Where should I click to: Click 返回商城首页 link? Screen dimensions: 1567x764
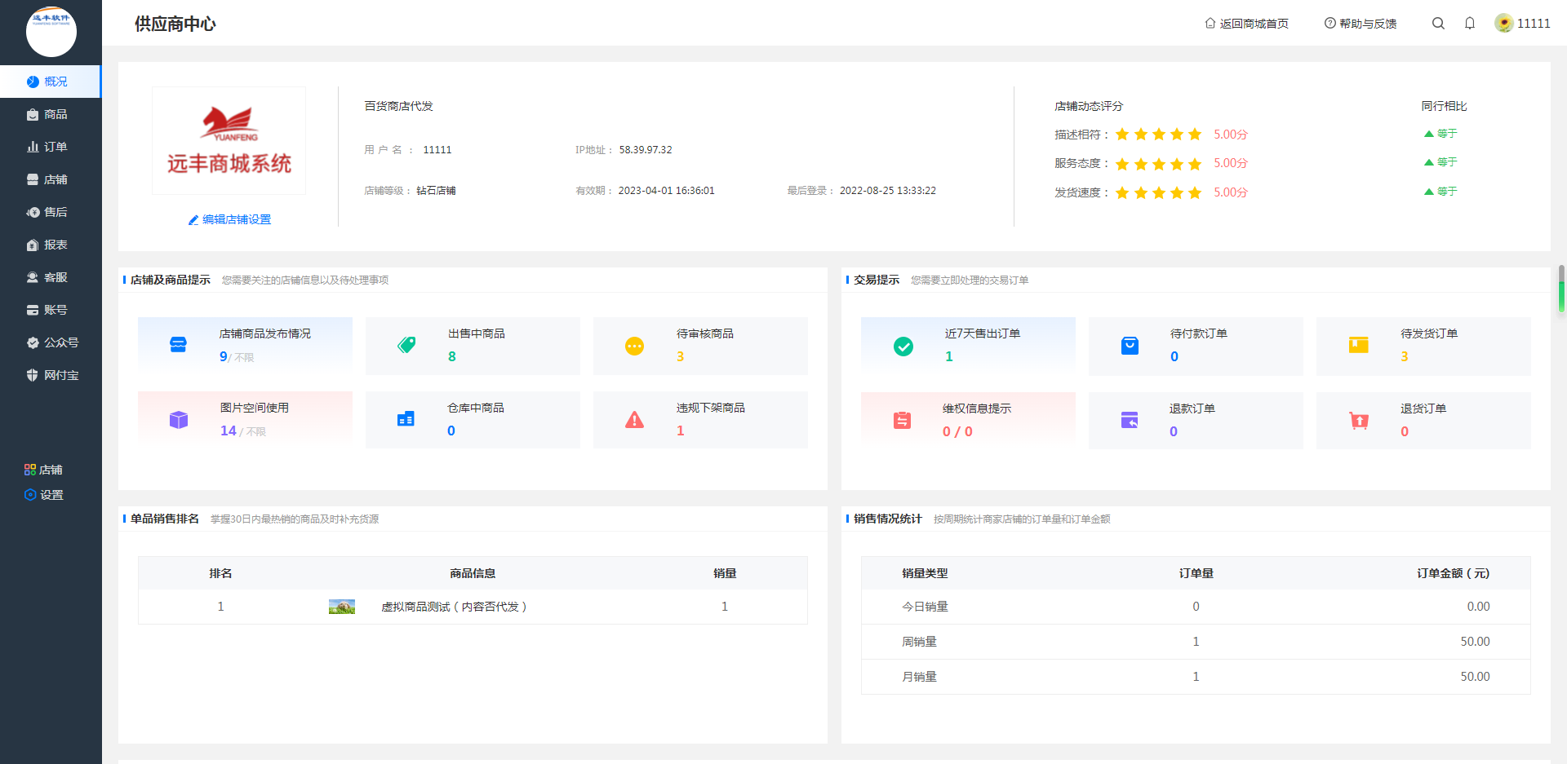(1247, 24)
